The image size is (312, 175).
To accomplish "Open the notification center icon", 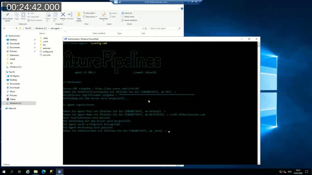I will coord(306,172).
